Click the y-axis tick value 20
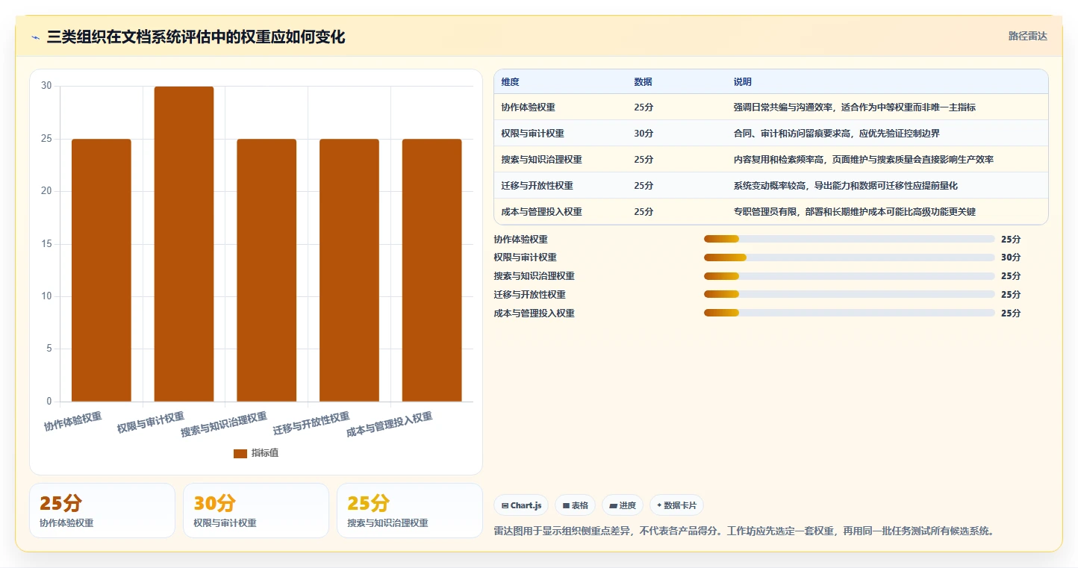Viewport: 1078px width, 568px height. (46, 191)
